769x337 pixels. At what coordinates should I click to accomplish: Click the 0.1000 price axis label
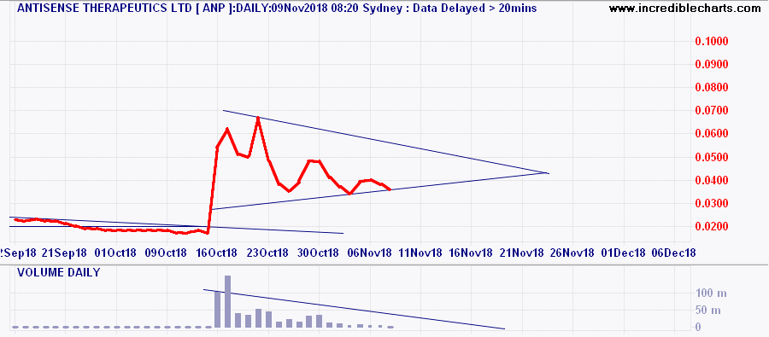(x=711, y=41)
